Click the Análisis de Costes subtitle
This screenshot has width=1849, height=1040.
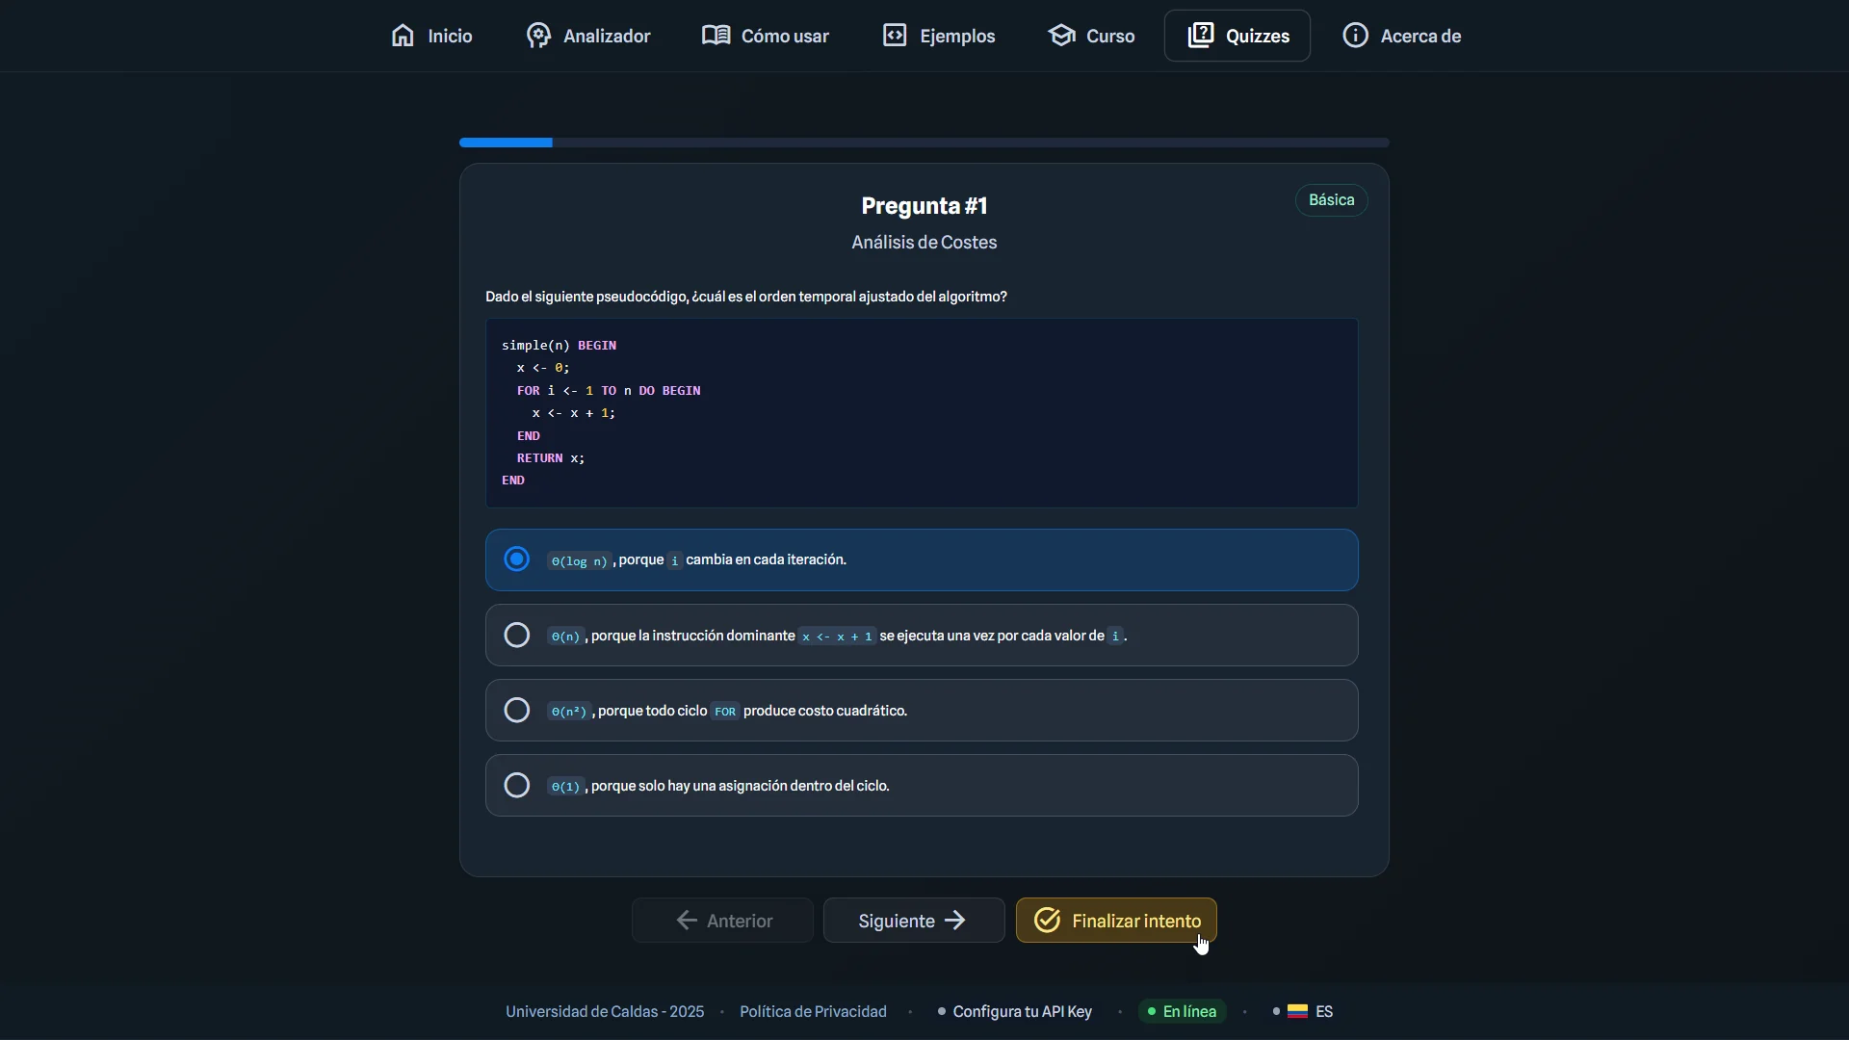click(x=924, y=243)
